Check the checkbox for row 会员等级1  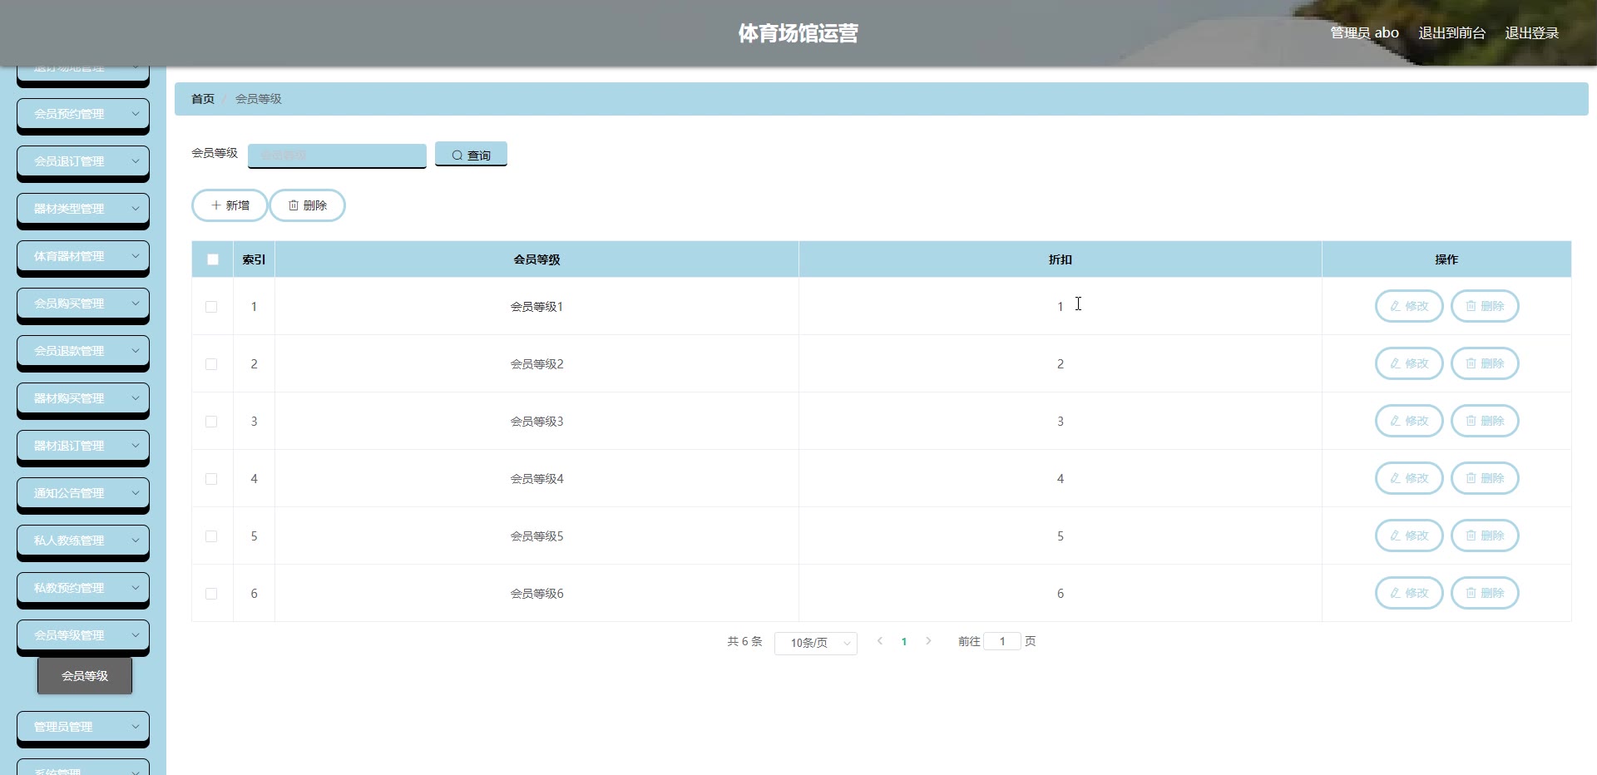point(211,307)
